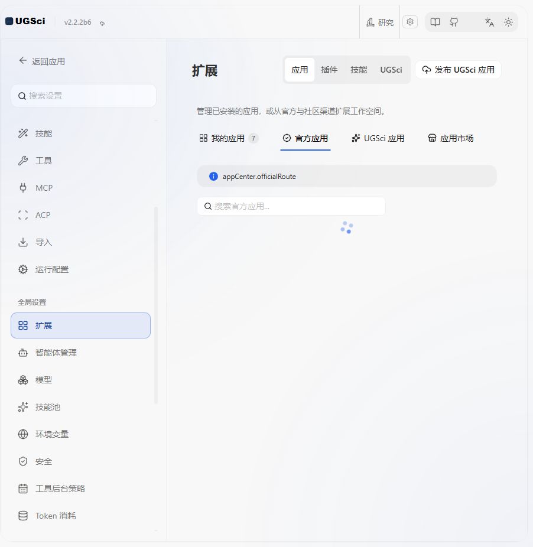Switch to the 插件 segment tab
Viewport: 533px width, 547px height.
point(329,70)
